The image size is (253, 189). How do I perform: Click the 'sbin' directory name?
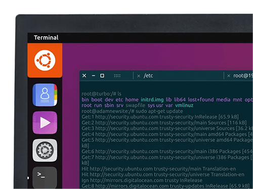109,105
